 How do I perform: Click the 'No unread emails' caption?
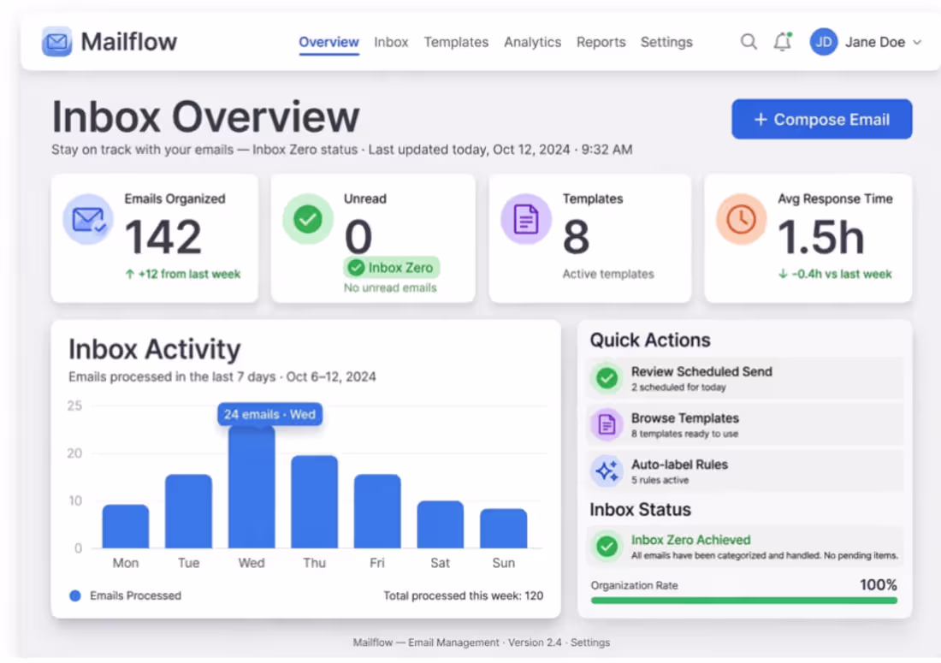[x=390, y=288]
